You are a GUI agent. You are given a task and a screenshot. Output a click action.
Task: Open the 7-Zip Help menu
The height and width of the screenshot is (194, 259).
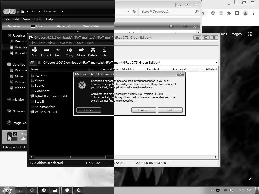(90, 43)
